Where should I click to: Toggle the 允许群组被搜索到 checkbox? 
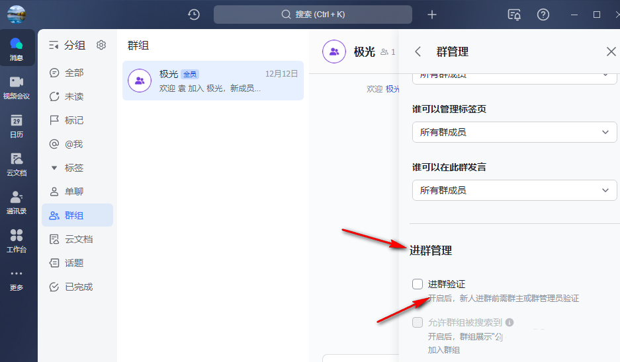point(418,322)
